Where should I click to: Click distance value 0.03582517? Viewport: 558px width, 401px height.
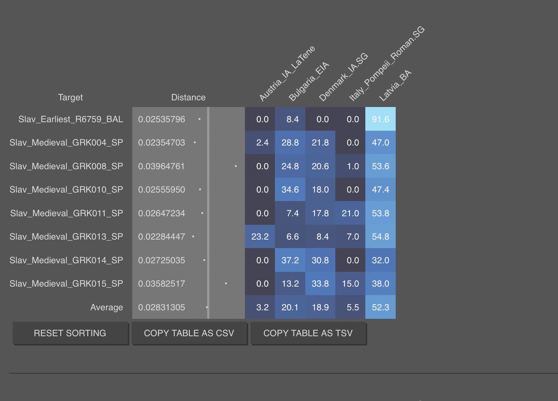tap(161, 283)
